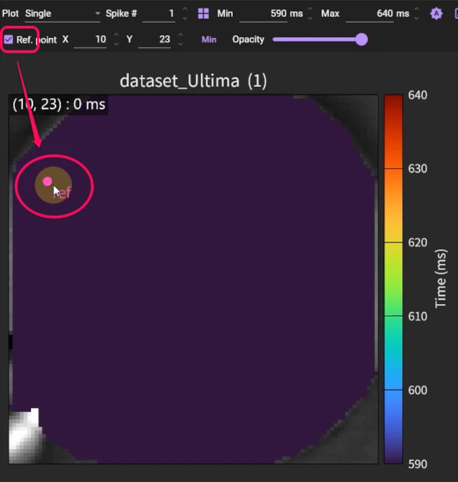Decrease the X coordinate with down arrow
458x482 pixels.
[116, 44]
